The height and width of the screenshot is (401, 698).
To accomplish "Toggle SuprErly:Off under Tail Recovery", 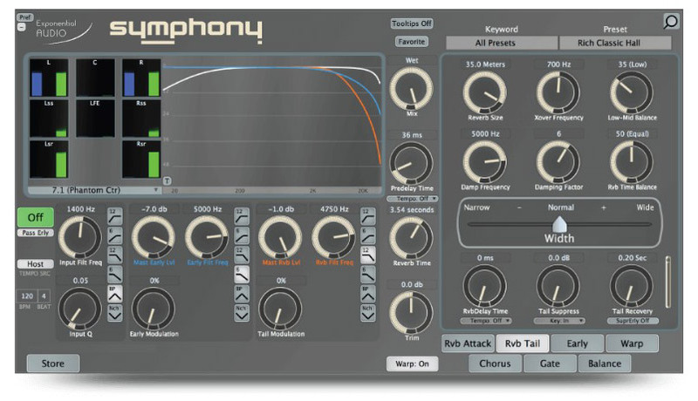I will click(x=632, y=321).
